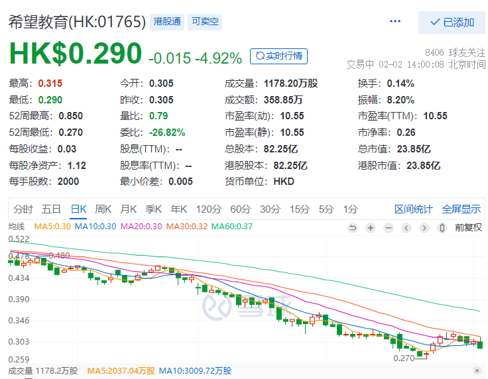Zoom out the K-line chart

tap(389, 227)
